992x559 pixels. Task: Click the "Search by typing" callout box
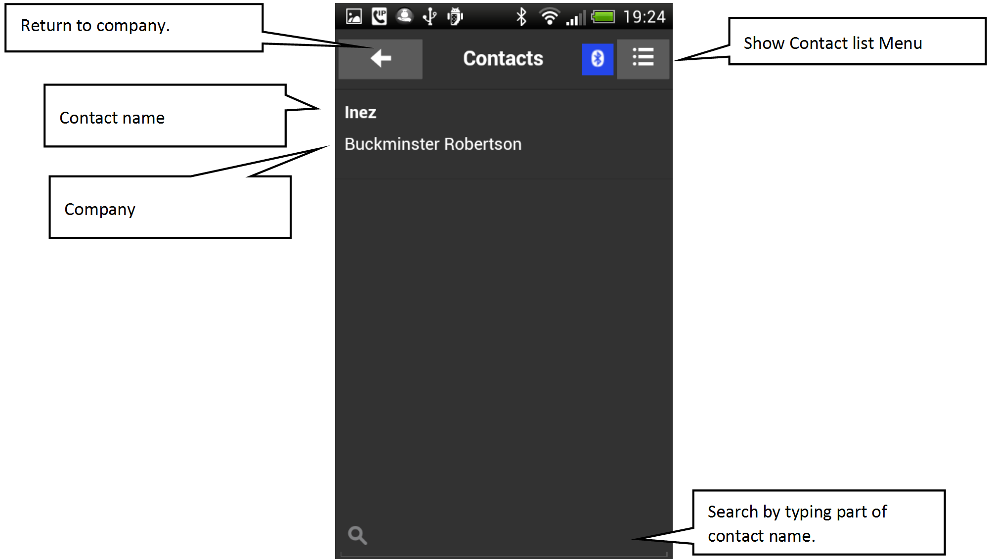tap(819, 522)
